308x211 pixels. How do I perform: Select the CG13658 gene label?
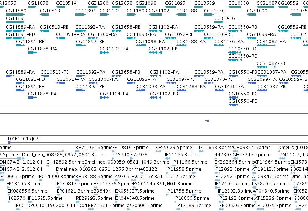[122, 3]
